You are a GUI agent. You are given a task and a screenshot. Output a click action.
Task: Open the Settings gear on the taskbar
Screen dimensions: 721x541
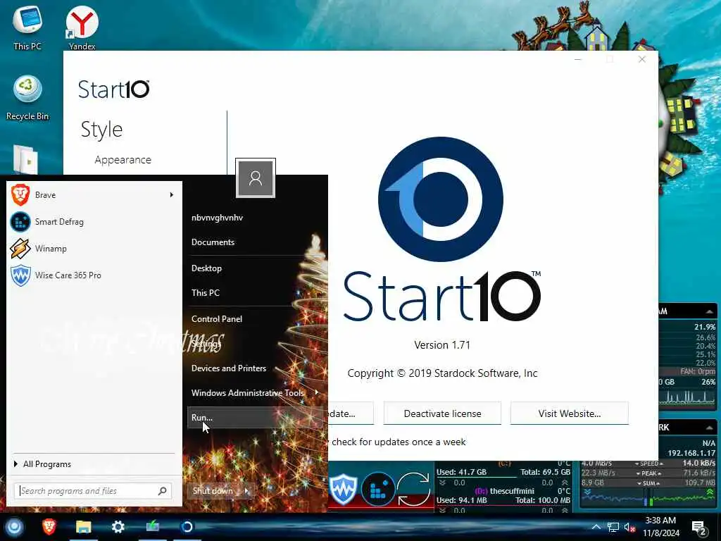click(118, 527)
